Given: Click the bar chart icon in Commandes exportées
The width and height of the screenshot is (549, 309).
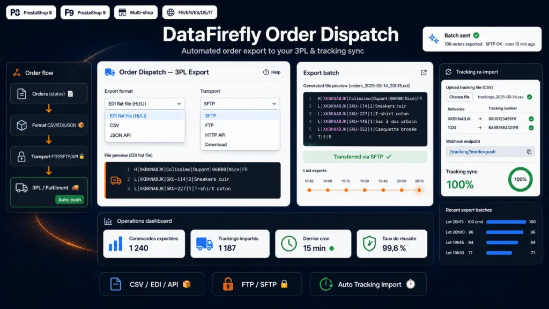Looking at the screenshot, I should [x=116, y=244].
